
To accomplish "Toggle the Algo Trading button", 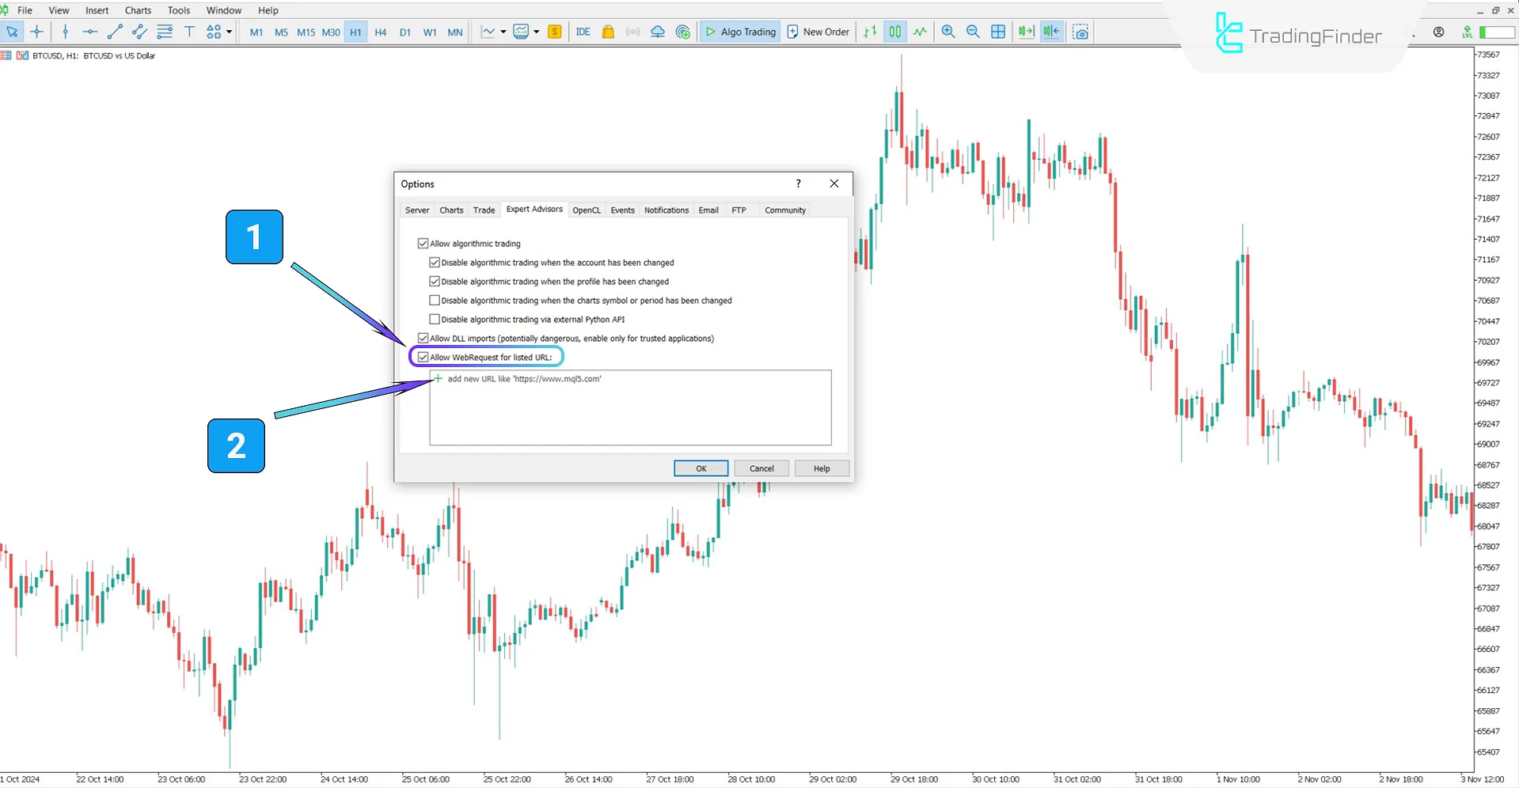I will (739, 32).
